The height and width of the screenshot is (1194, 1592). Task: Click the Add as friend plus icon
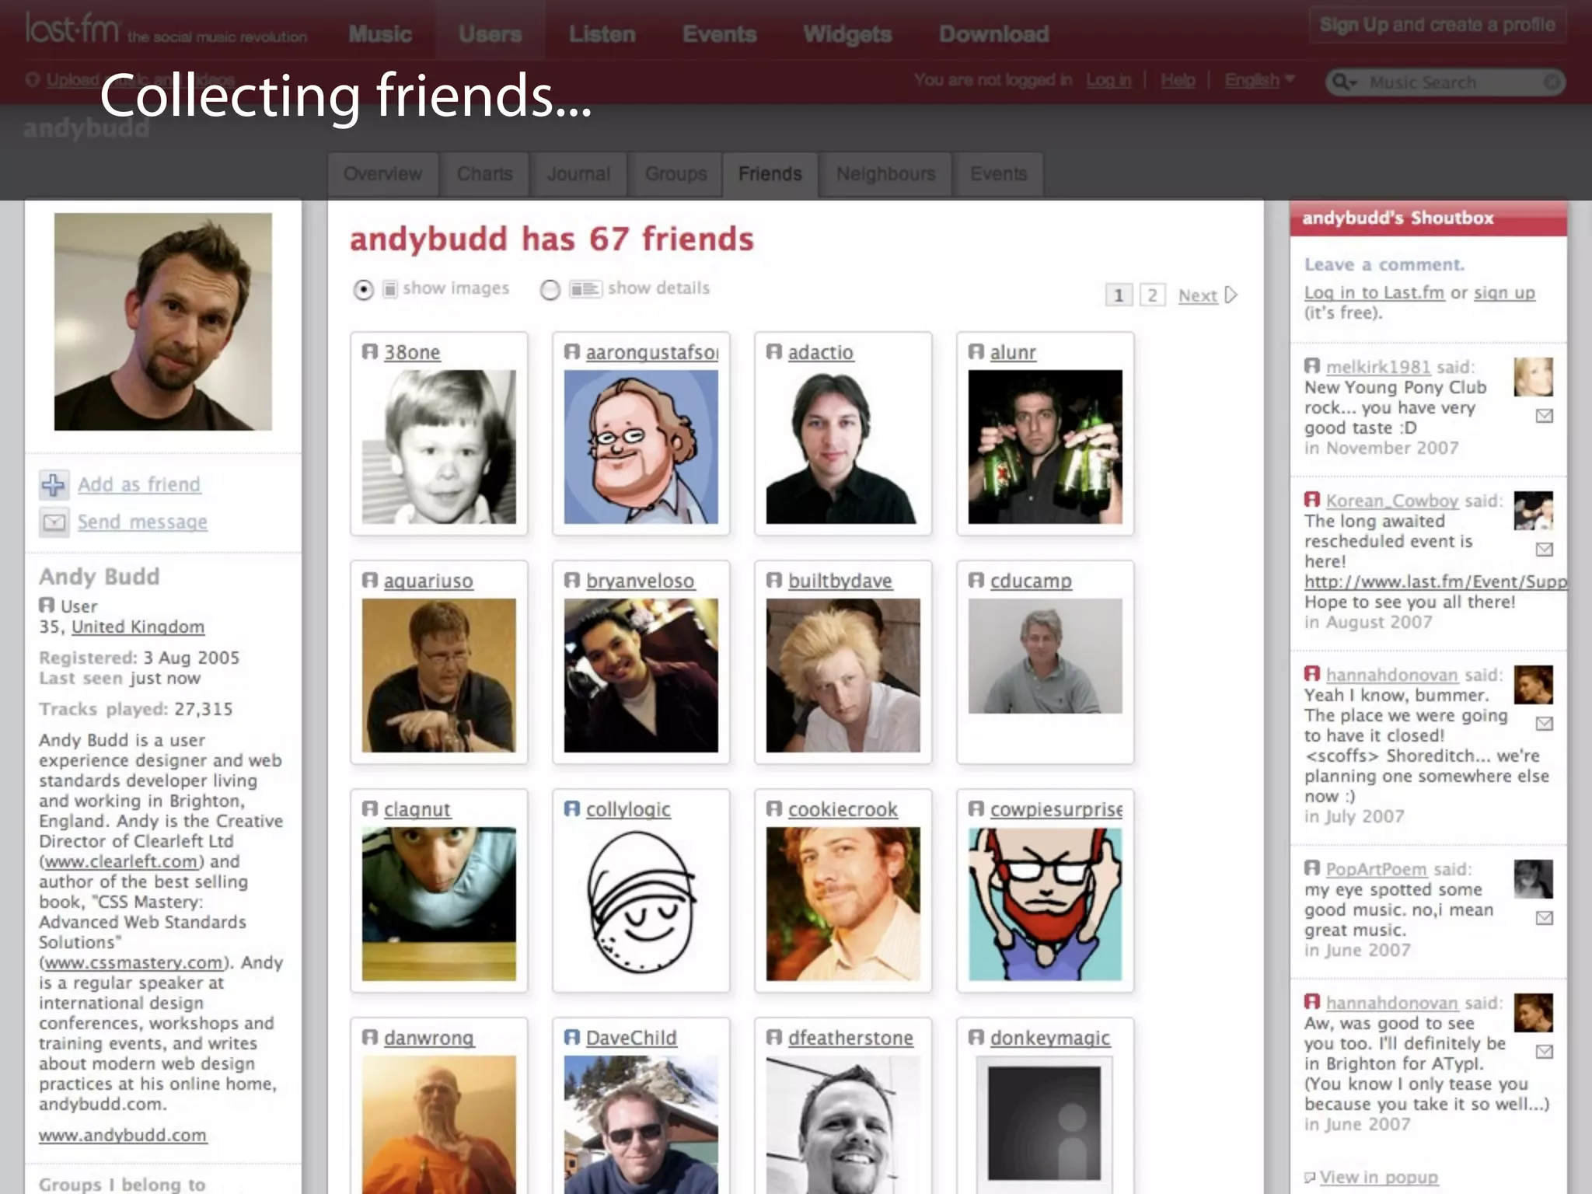click(54, 485)
